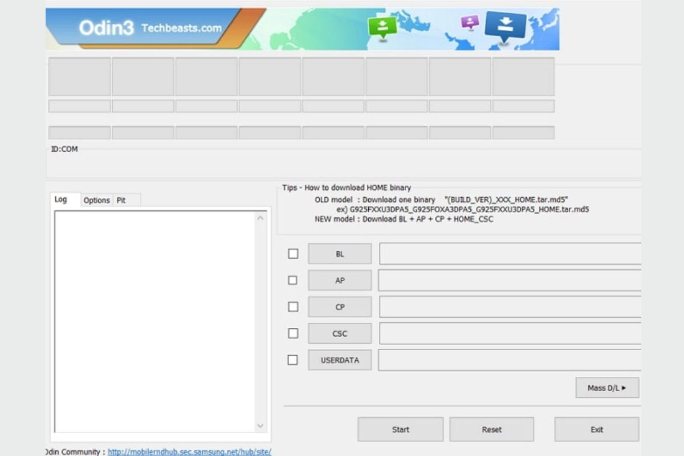Open the Odin Community samsung.net link

[x=189, y=451]
